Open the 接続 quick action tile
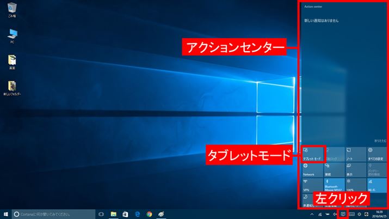The height and width of the screenshot is (219, 389). [334, 169]
